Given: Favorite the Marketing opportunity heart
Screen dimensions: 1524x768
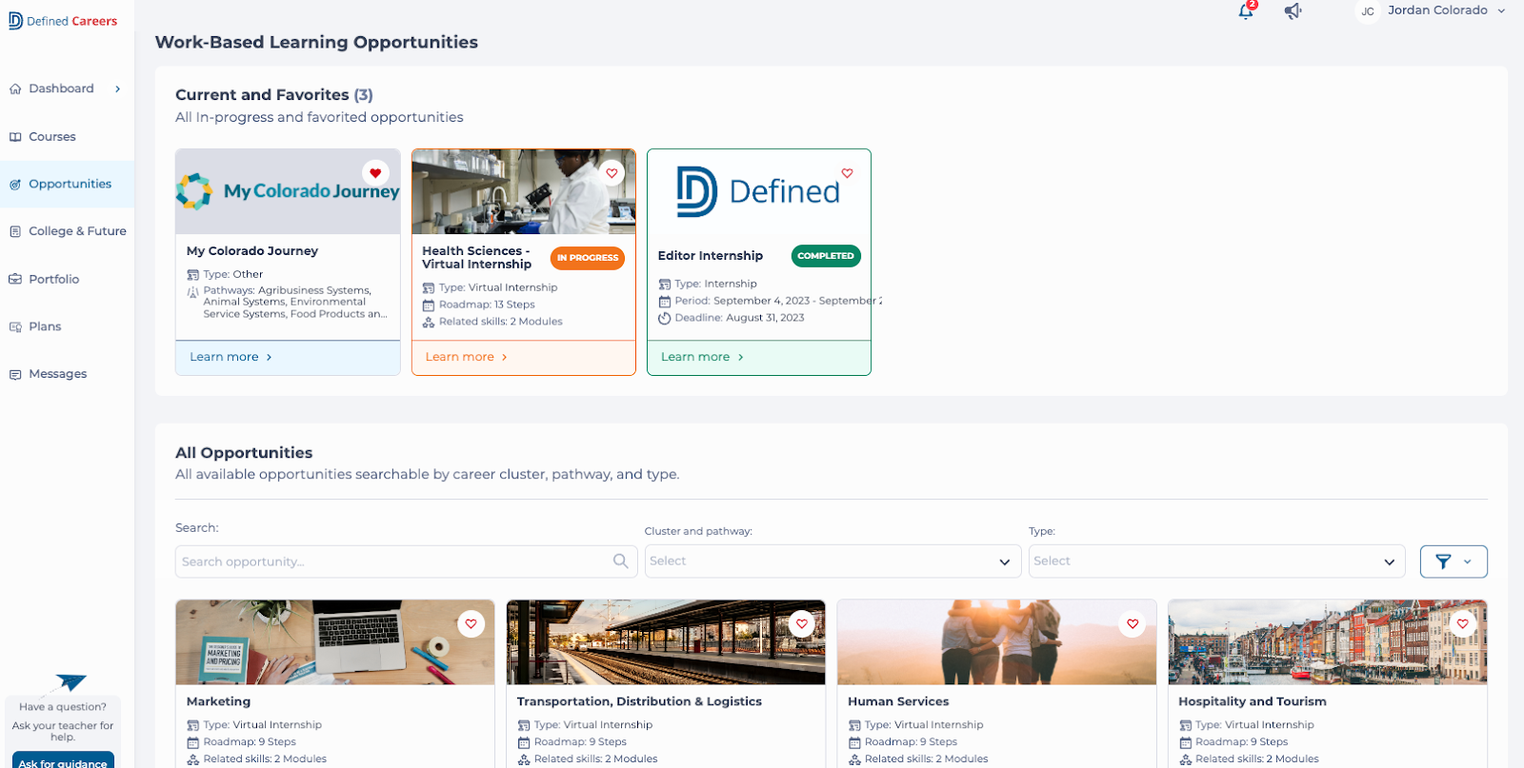Looking at the screenshot, I should [471, 624].
